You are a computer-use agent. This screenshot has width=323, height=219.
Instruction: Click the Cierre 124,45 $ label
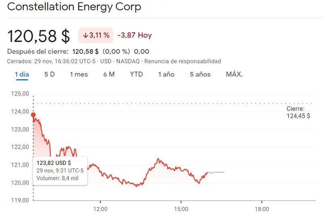click(x=298, y=112)
